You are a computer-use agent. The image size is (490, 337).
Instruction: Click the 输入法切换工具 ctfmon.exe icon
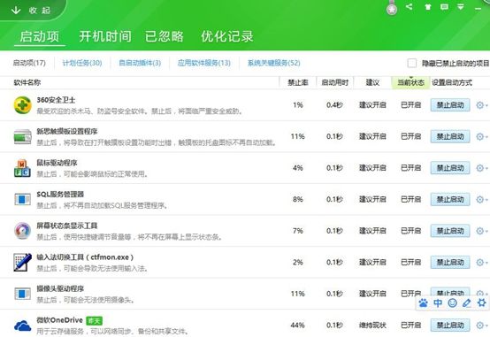pos(22,263)
